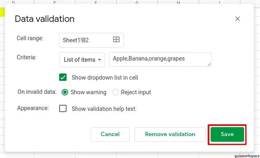
Task: Select the Show warning radio option
Action: click(x=65, y=92)
